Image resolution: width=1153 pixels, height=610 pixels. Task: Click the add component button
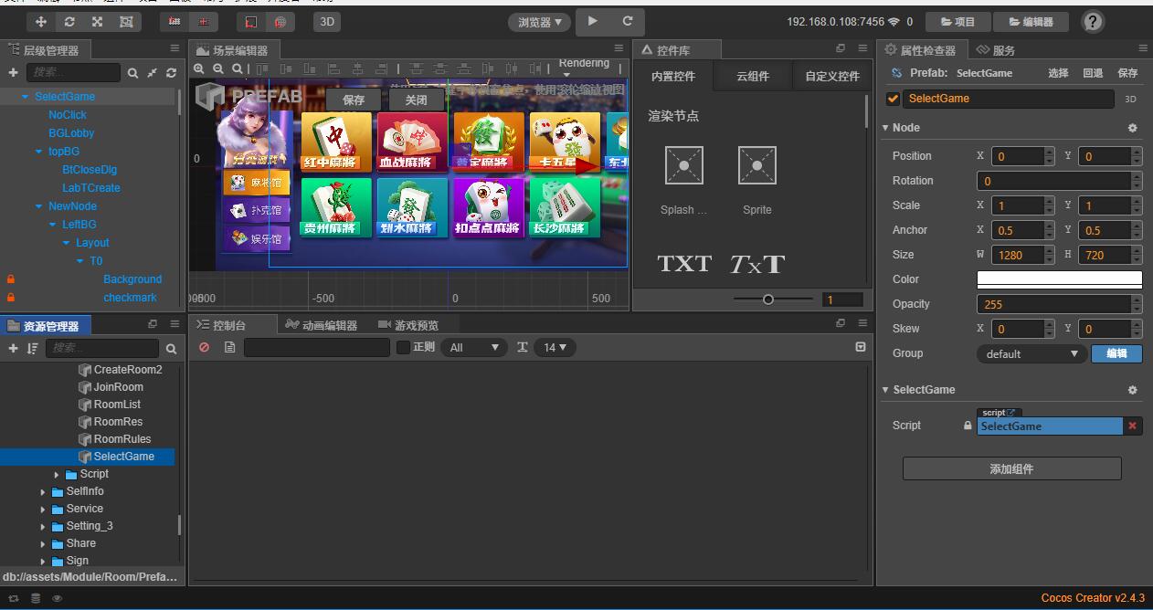coord(1011,468)
